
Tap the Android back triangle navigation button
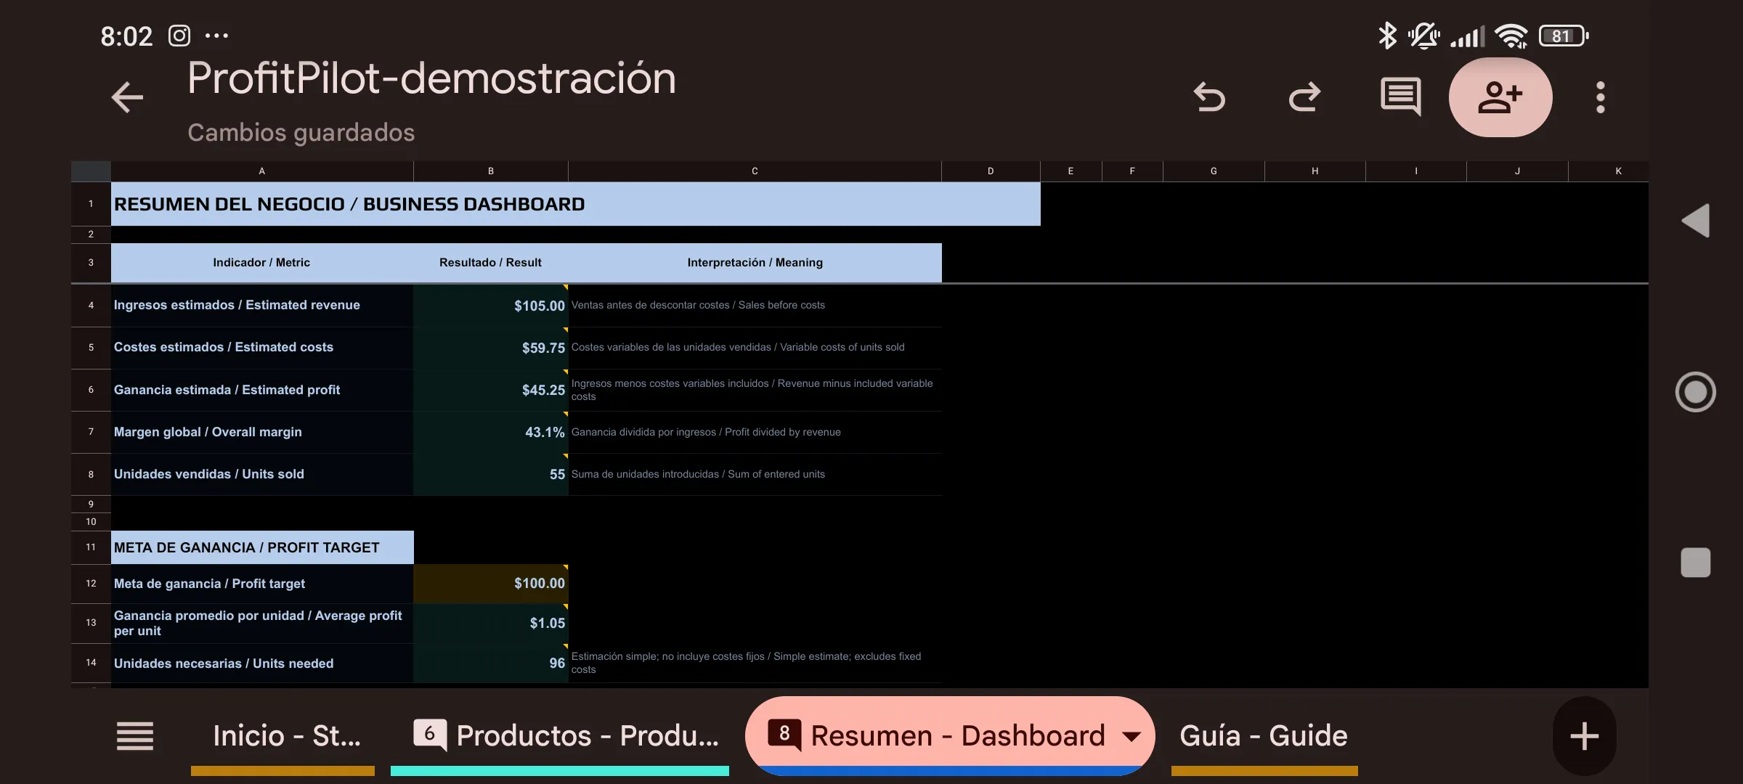tap(1696, 221)
